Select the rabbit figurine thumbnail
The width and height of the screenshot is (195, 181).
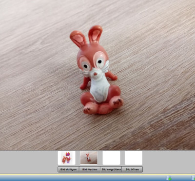89,158
